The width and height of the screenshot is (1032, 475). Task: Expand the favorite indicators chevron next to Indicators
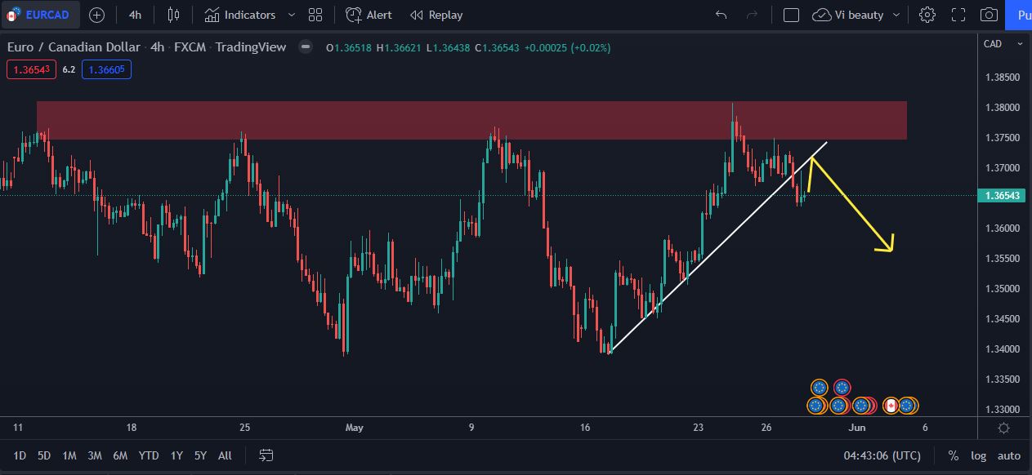coord(292,15)
